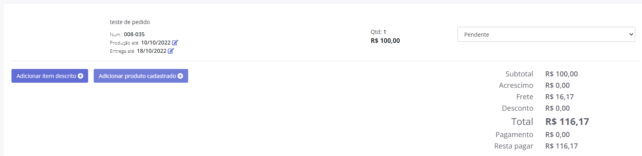This screenshot has height=156, width=642.
Task: Click the Qtd: 1 quantity label
Action: point(378,32)
